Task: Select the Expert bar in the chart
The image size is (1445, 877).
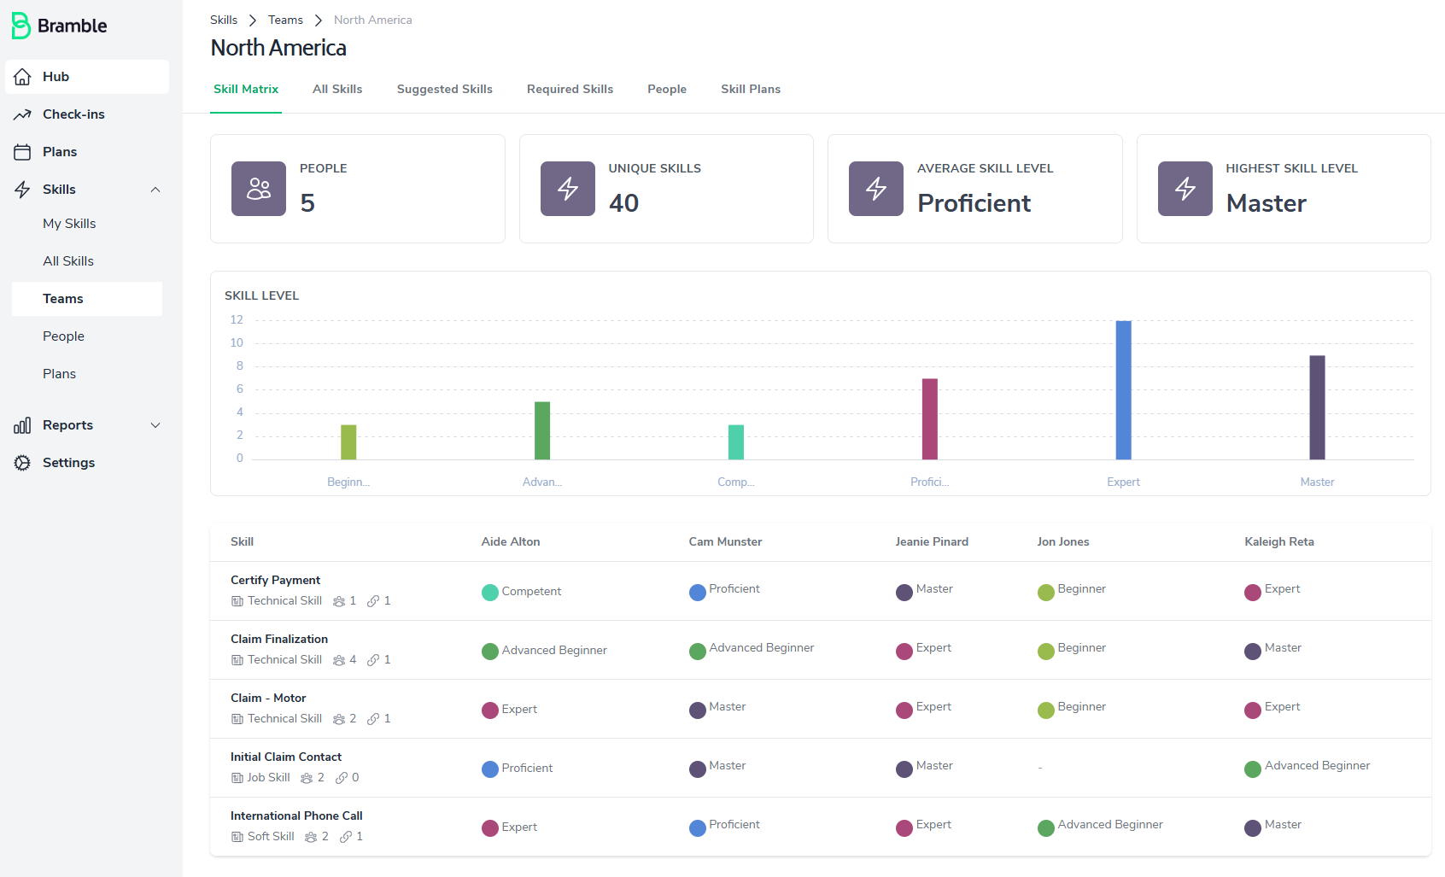Action: tap(1124, 390)
